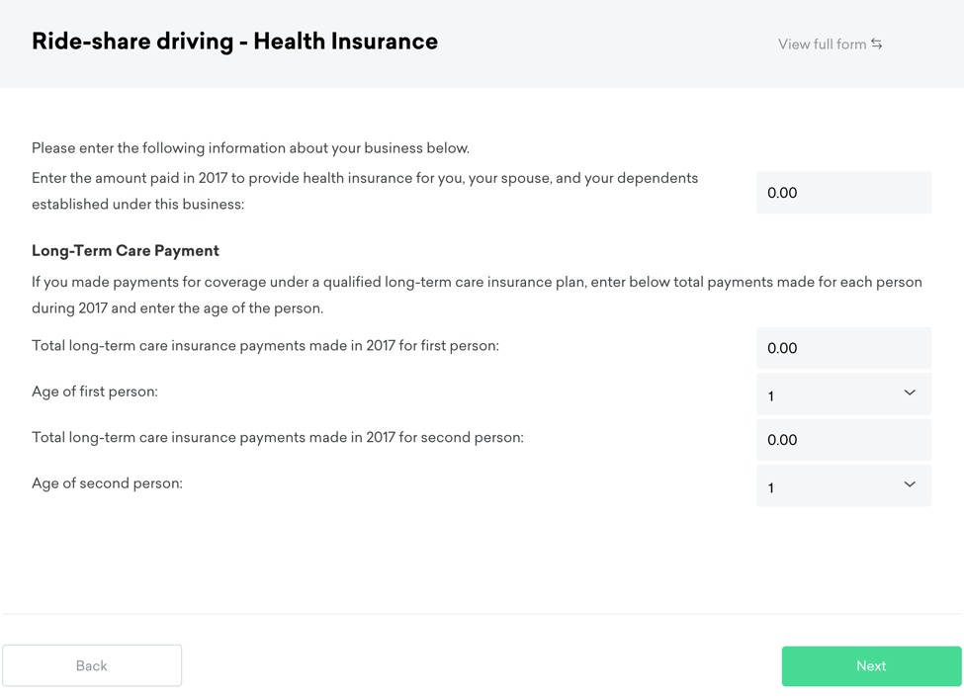Click the Ride-share driving - Health Insurance heading
This screenshot has height=698, width=964.
(234, 42)
